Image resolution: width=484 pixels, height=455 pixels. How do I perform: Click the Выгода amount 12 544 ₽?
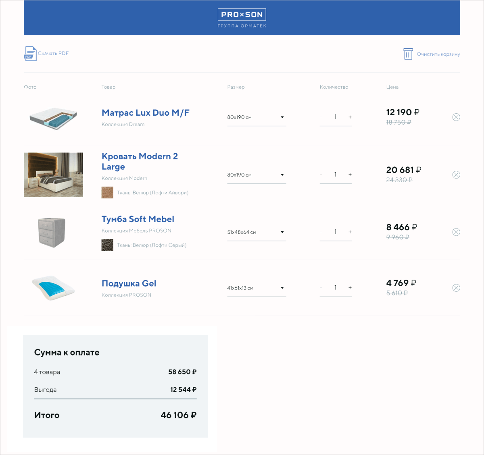(184, 390)
